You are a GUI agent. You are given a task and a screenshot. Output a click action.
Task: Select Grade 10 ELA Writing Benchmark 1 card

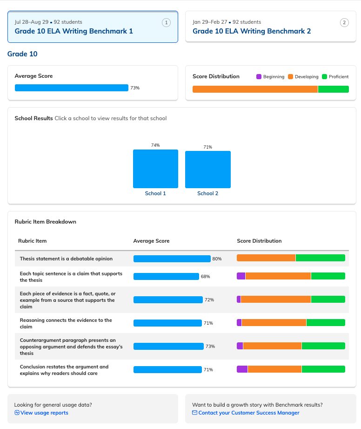pyautogui.click(x=93, y=27)
